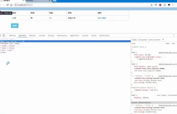Open the red Adblock Plus extension icon

tap(160, 5)
